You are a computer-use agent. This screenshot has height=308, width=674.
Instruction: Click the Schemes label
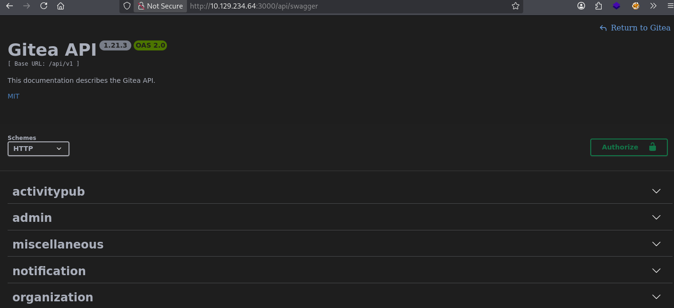point(22,138)
